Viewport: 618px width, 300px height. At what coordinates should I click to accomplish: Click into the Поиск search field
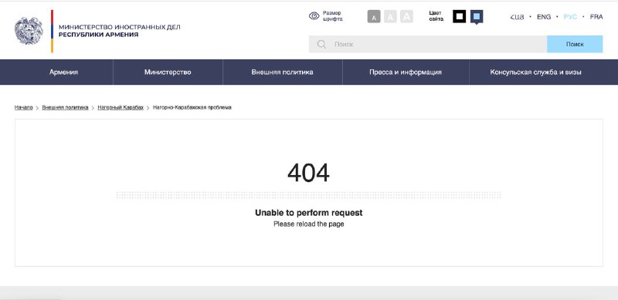pyautogui.click(x=428, y=44)
